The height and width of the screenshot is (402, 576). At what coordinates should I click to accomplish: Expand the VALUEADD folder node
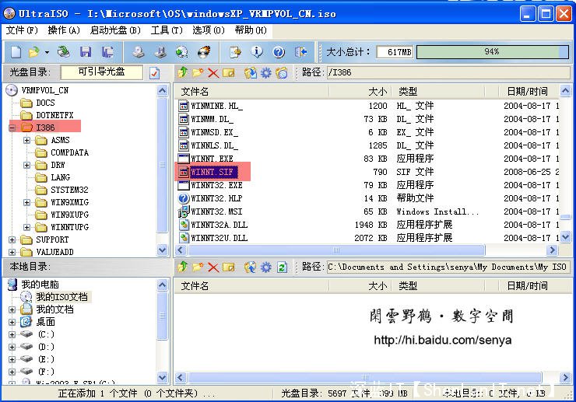(12, 253)
